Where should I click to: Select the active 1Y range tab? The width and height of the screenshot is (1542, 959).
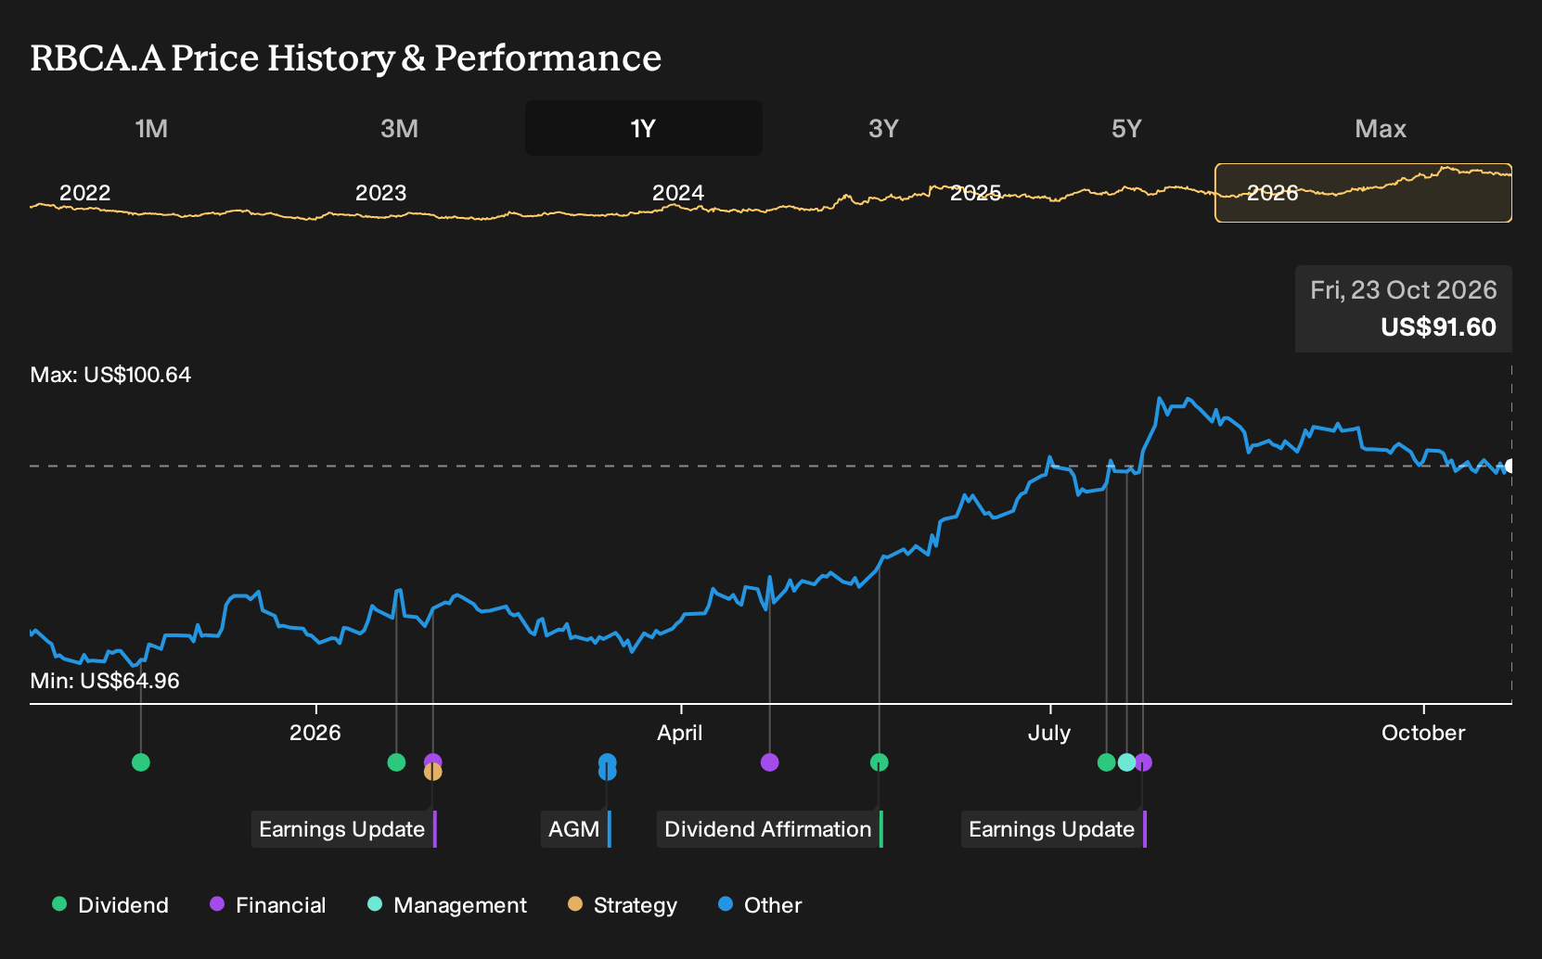[x=644, y=128]
